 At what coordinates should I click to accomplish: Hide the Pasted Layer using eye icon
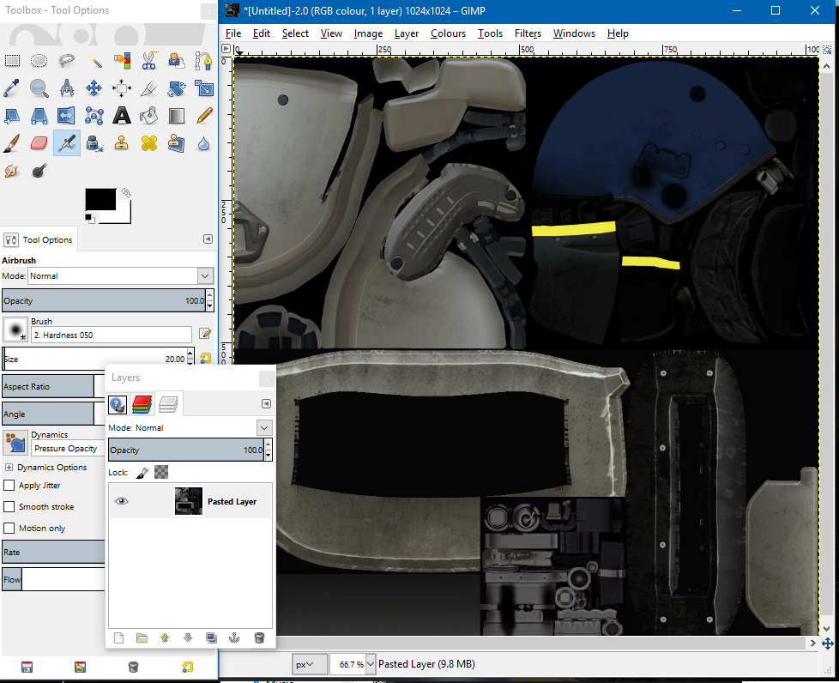[122, 501]
